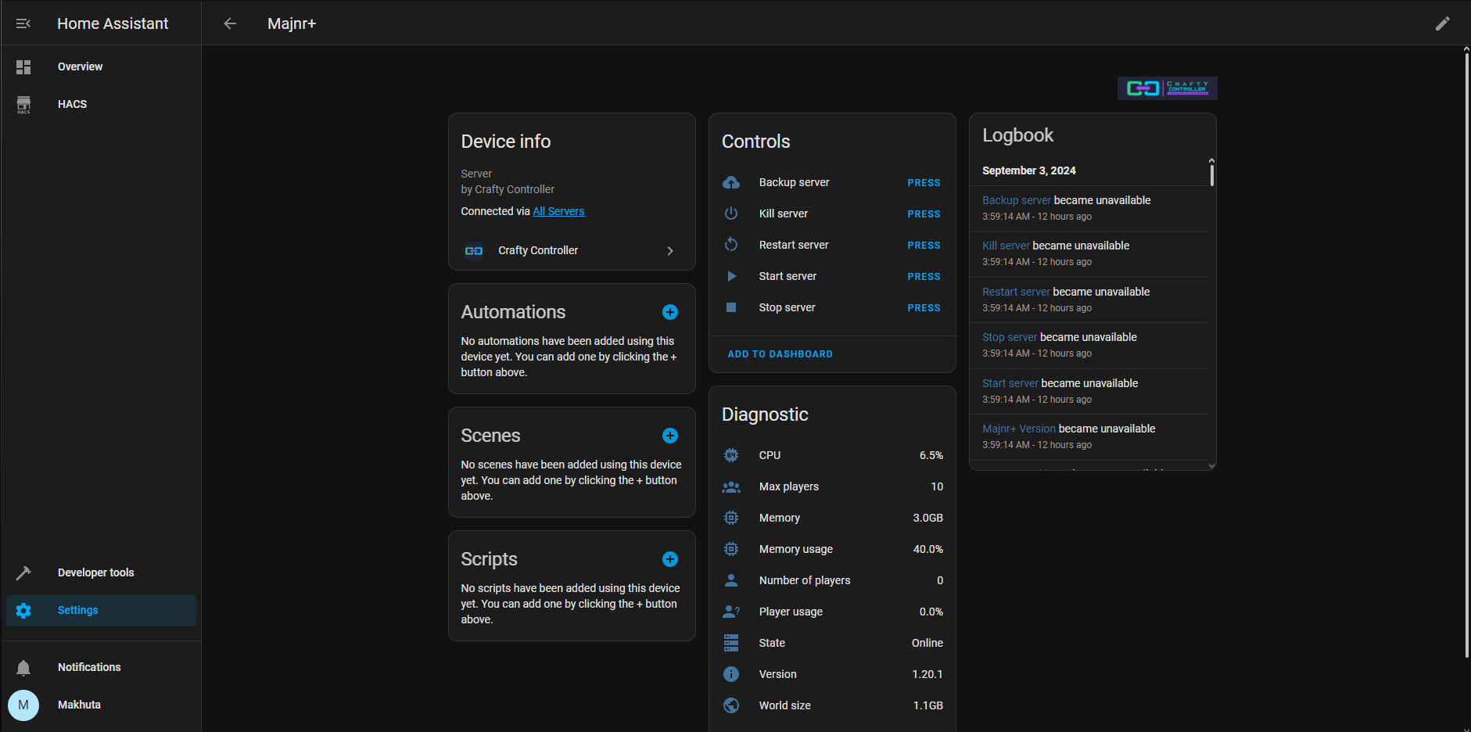Click the Version value 1.20.1
Screen dimensions: 1471x732
point(927,674)
